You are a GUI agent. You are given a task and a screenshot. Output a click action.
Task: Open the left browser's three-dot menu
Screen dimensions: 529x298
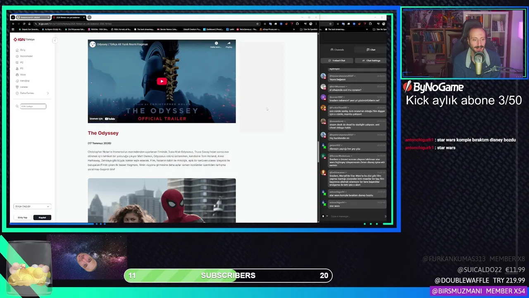click(316, 24)
